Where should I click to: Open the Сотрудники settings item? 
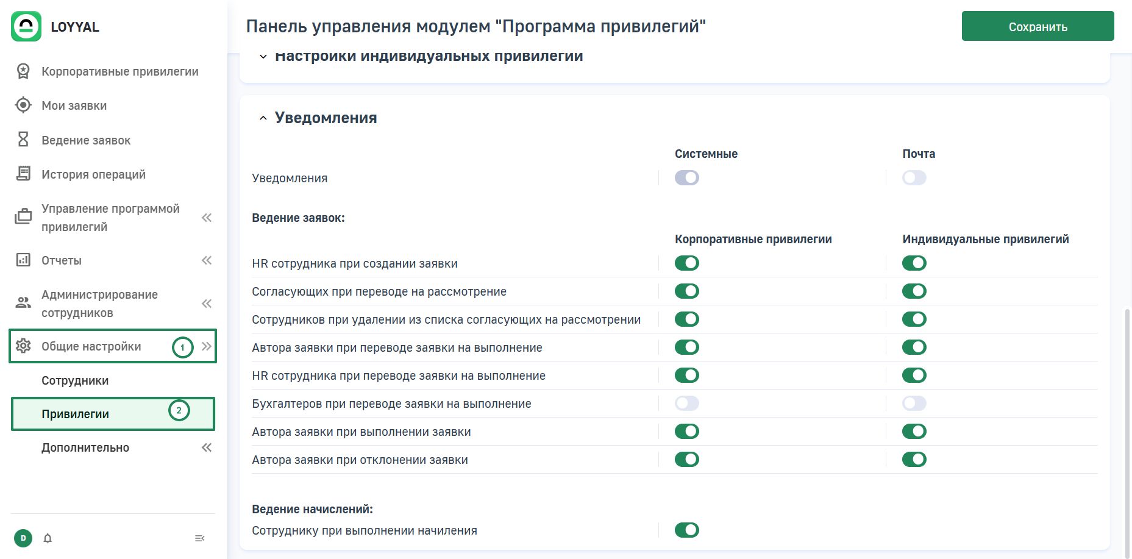click(75, 380)
